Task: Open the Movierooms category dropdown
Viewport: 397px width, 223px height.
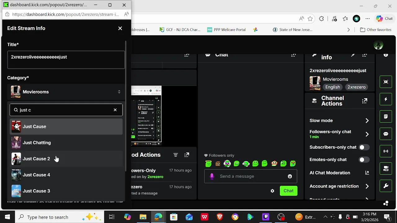Action: tap(66, 92)
